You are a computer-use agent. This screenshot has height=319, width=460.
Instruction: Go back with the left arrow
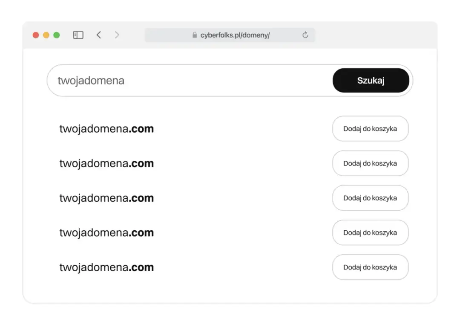pyautogui.click(x=99, y=35)
